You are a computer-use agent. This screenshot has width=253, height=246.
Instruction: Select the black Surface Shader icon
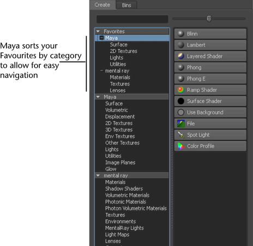pos(180,101)
